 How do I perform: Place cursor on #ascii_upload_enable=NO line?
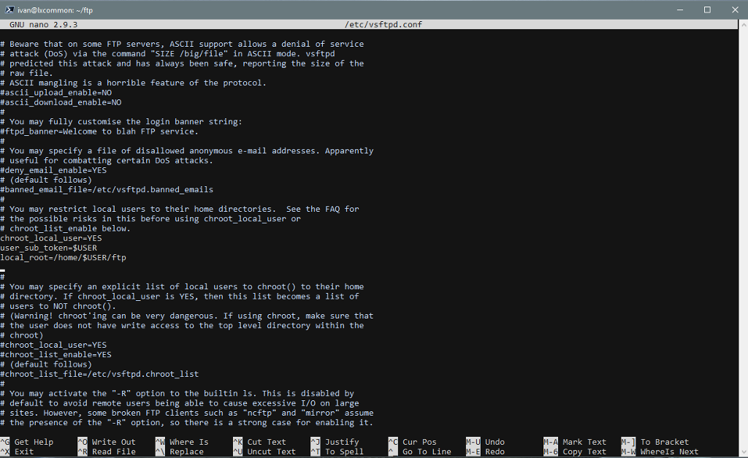tap(56, 93)
